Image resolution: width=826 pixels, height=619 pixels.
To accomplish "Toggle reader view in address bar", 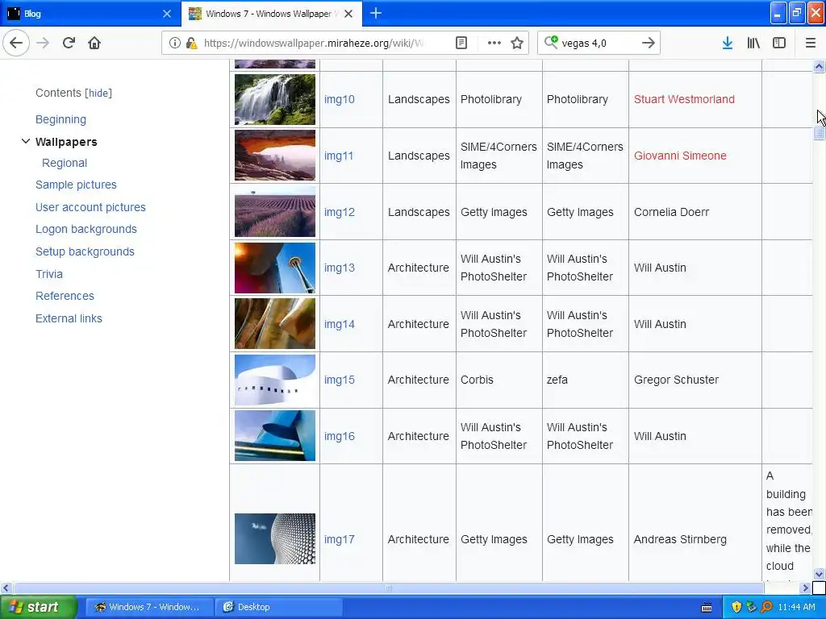I will (x=461, y=43).
